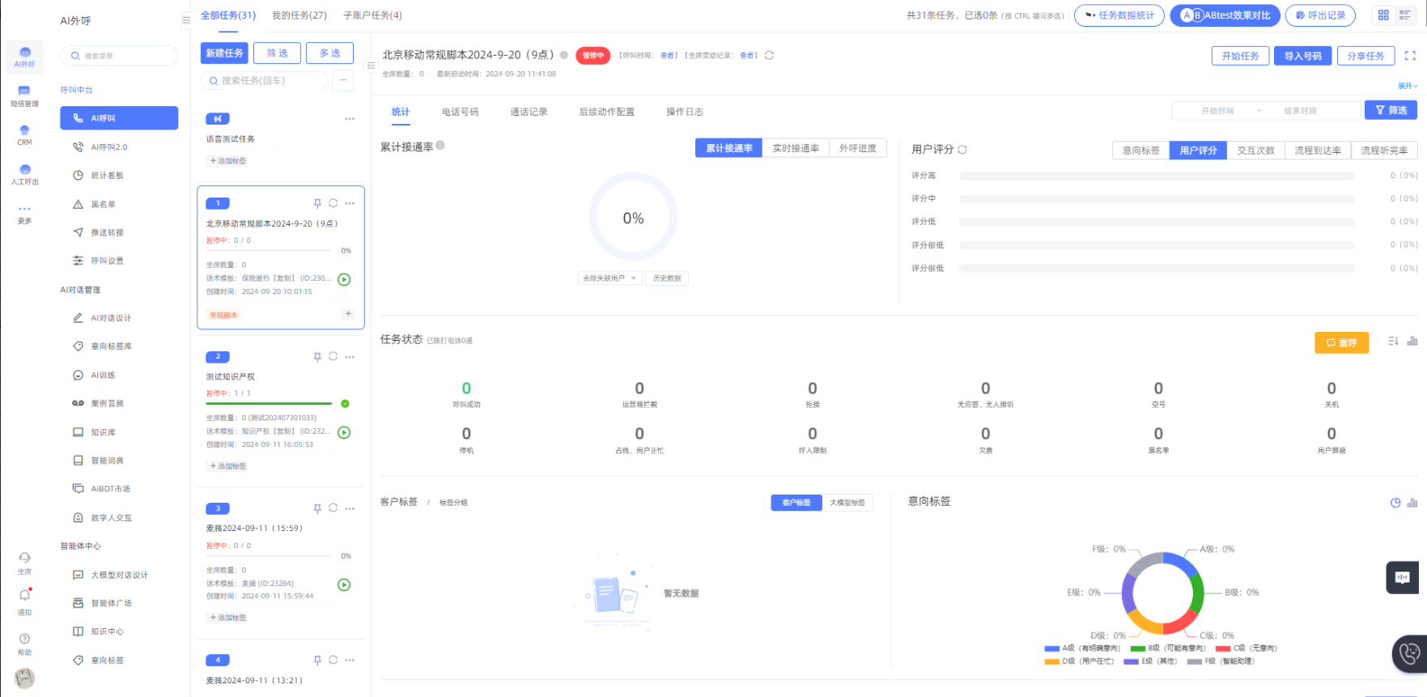Click the sort icon next to 重呼
Screen dimensions: 1427x697
click(x=1393, y=342)
